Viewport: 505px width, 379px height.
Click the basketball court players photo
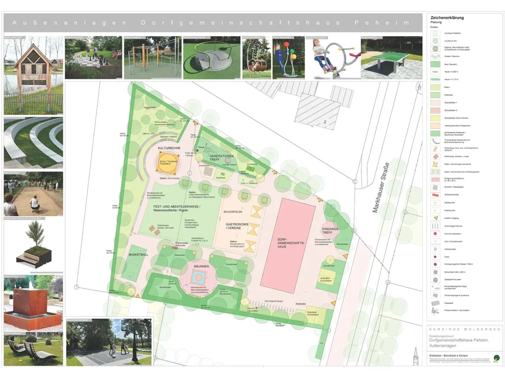109,342
